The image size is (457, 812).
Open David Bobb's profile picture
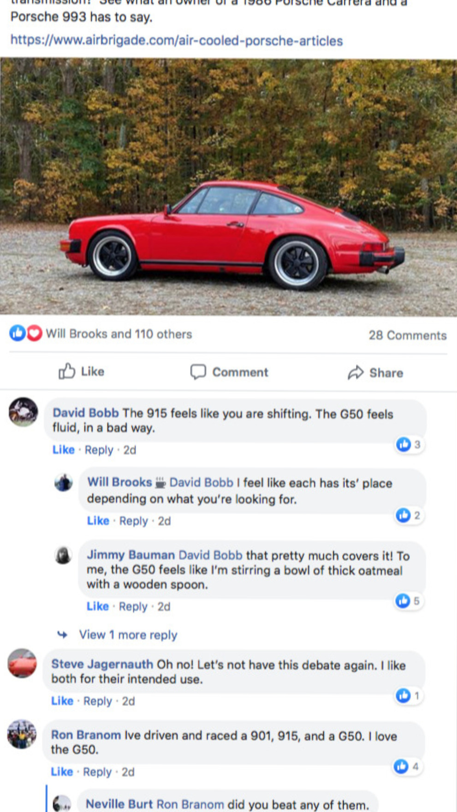[23, 412]
